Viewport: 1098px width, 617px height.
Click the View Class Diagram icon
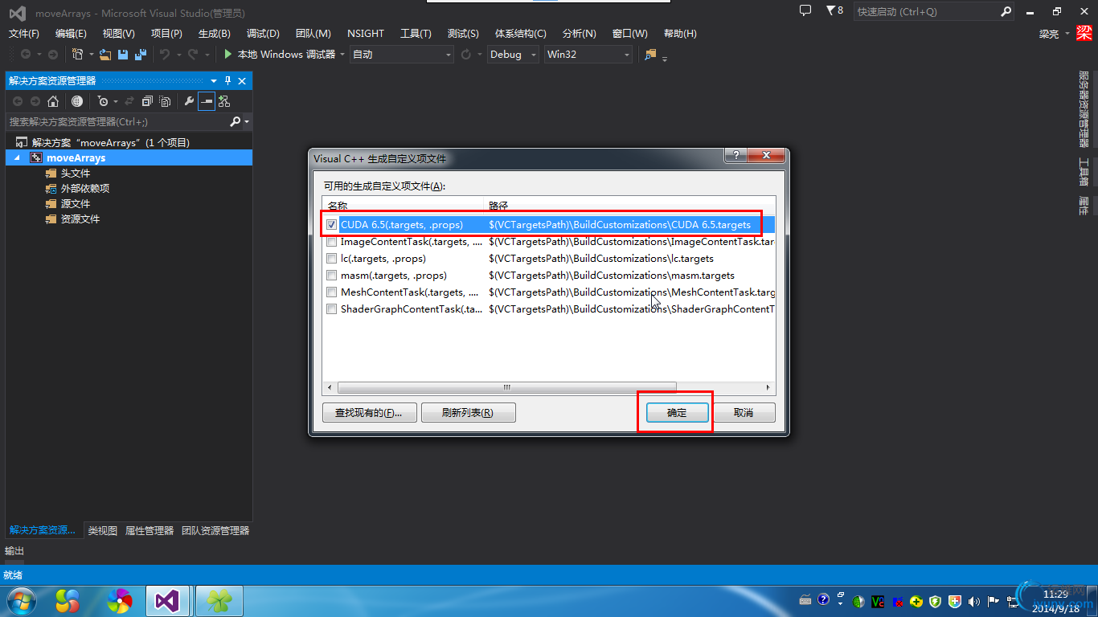[224, 101]
